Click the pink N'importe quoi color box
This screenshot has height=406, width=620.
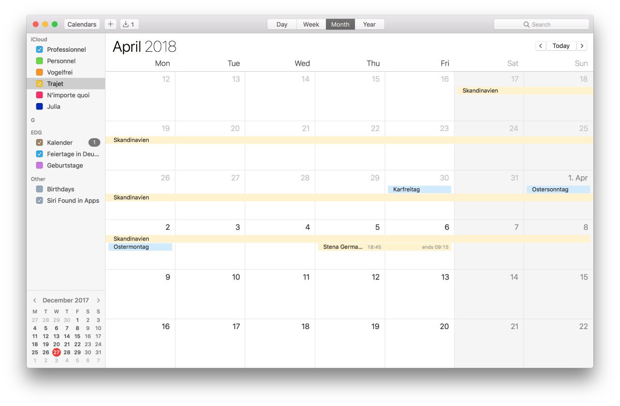click(x=40, y=95)
